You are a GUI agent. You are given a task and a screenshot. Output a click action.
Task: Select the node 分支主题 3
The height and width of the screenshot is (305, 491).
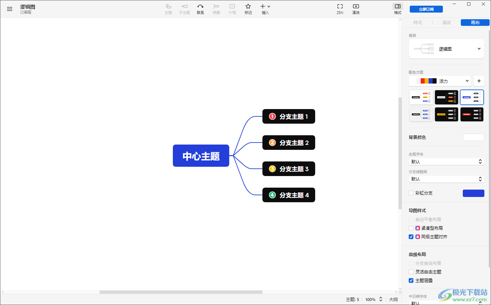[x=289, y=169]
